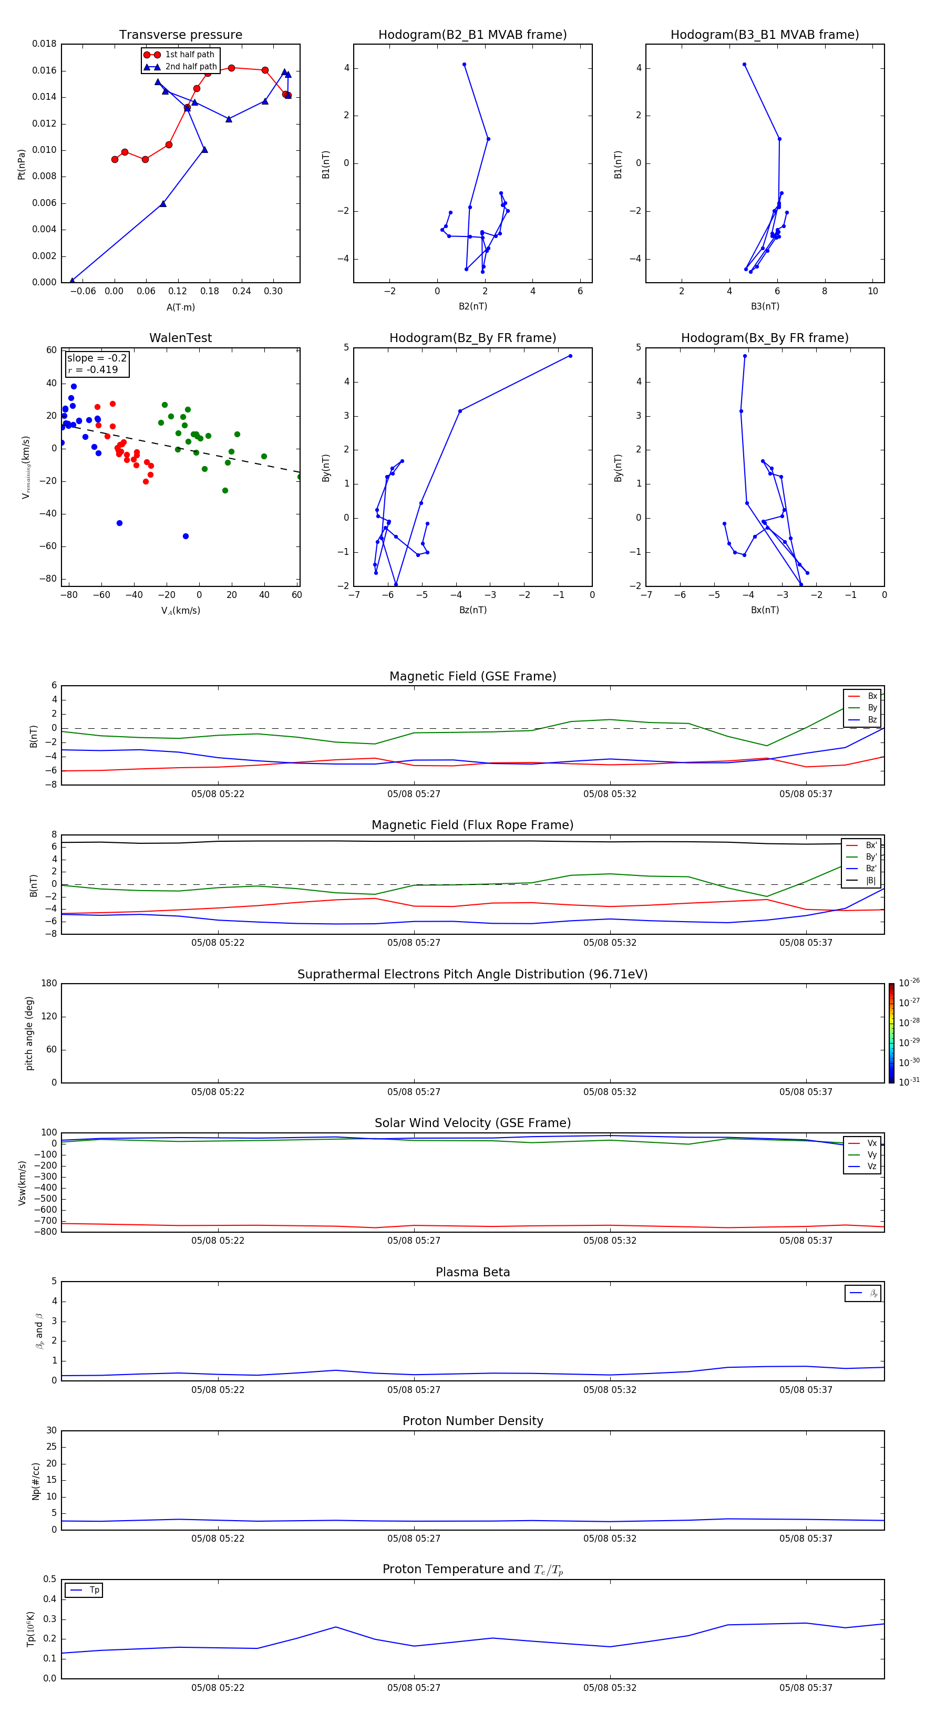946x1734 pixels.
Task: Select the Vy entry in velocity legend
Action: click(862, 1154)
